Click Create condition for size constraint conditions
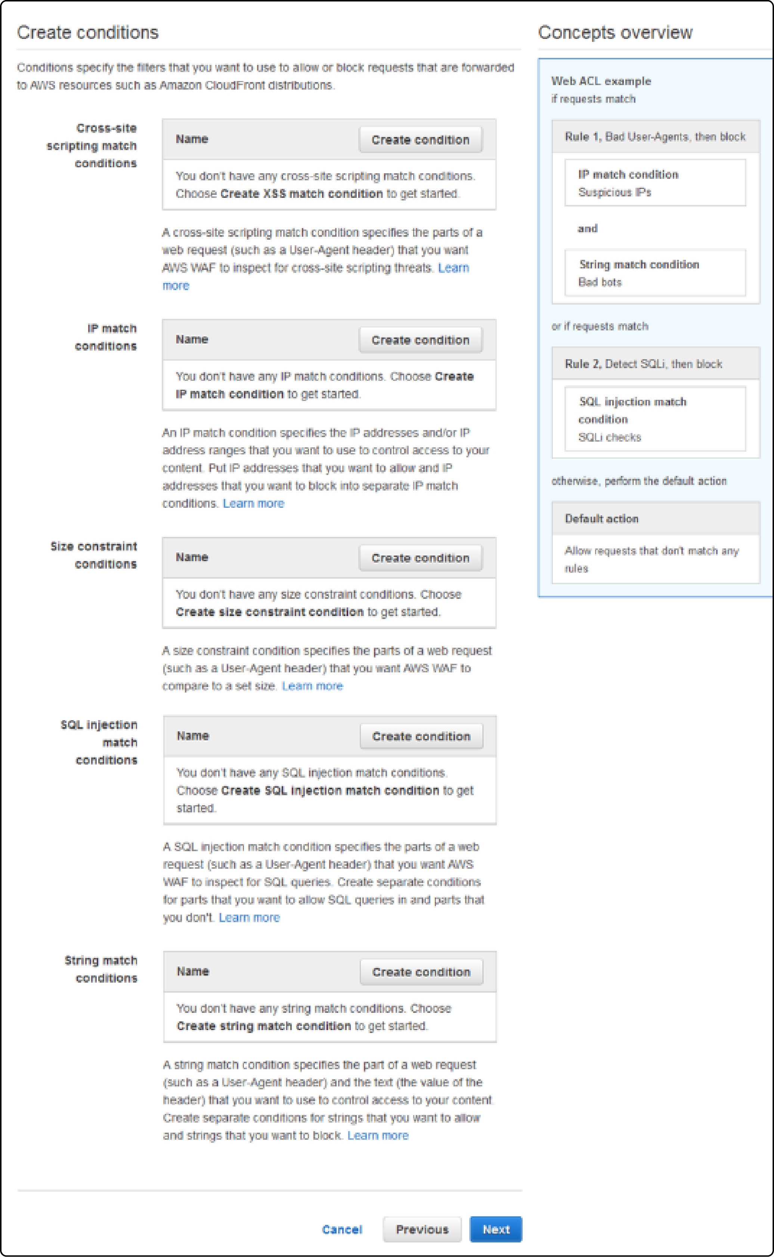774x1257 pixels. [420, 558]
